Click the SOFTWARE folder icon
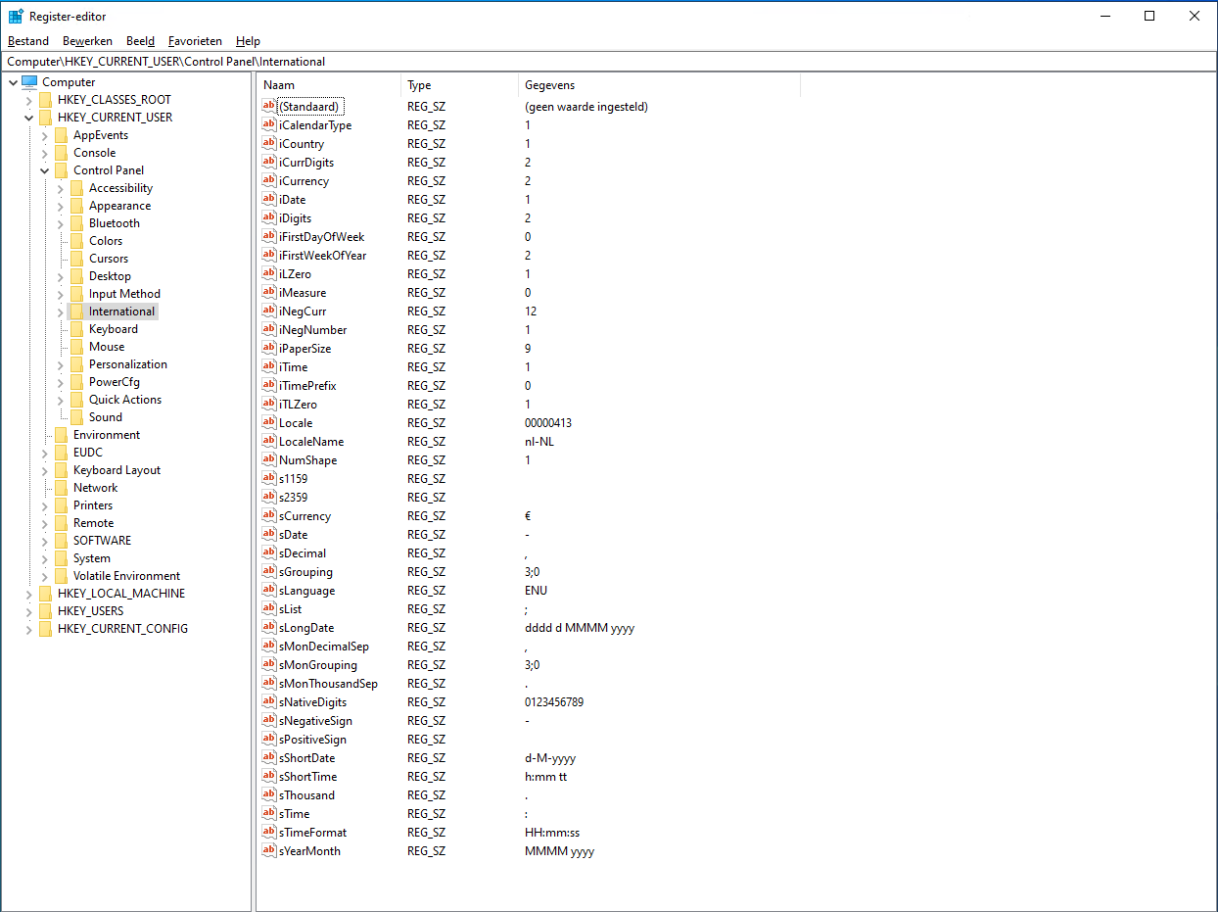1218x912 pixels. 61,541
